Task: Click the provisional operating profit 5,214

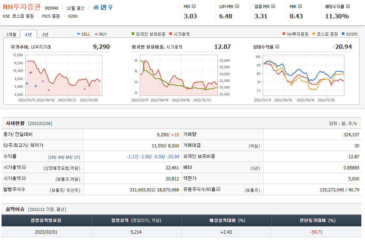Action: pyautogui.click(x=136, y=232)
